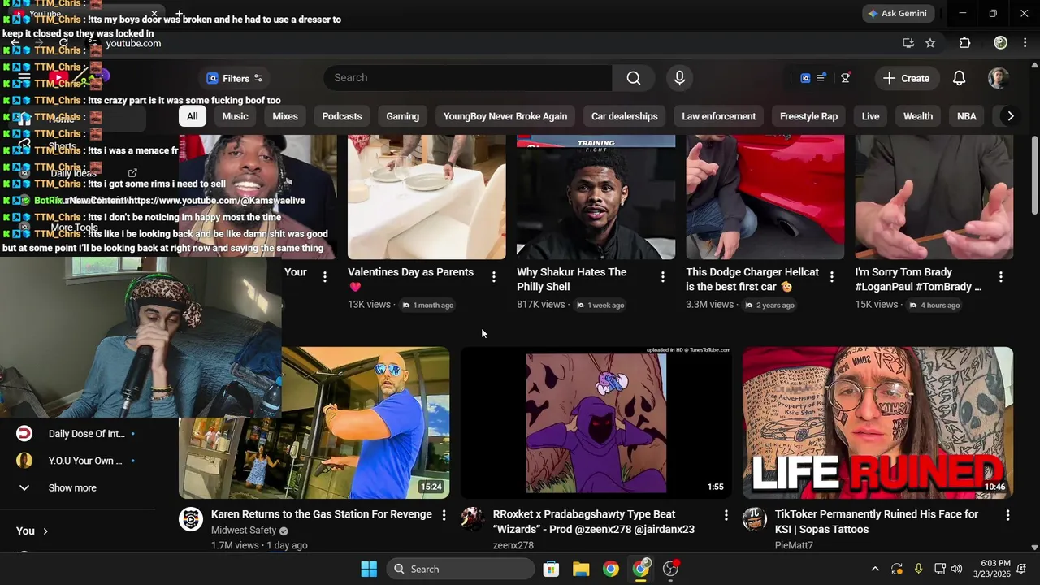The width and height of the screenshot is (1040, 585).
Task: Select the Wealth category chip
Action: click(918, 116)
